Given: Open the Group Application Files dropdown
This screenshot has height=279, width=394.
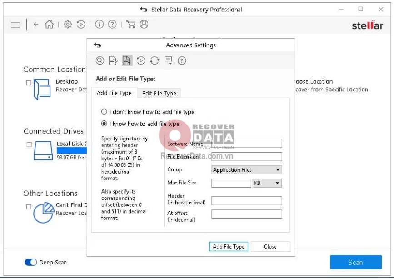Looking at the screenshot, I should (x=246, y=170).
